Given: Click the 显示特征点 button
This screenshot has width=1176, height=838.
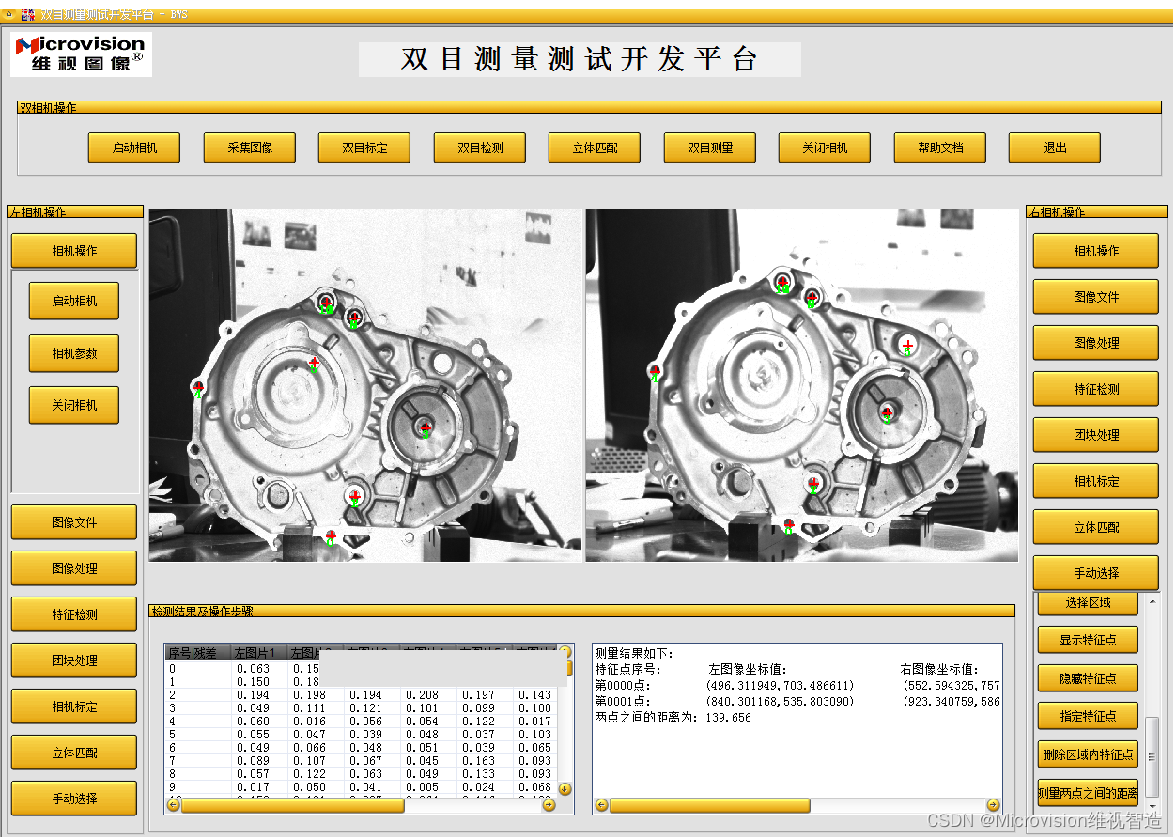Looking at the screenshot, I should (x=1088, y=641).
